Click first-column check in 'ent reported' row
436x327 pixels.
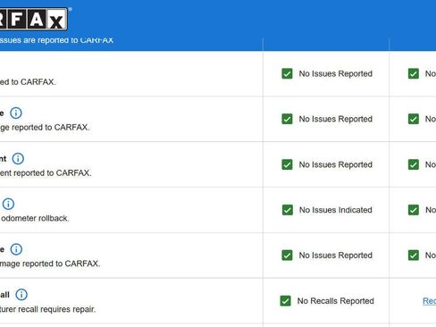coord(287,164)
